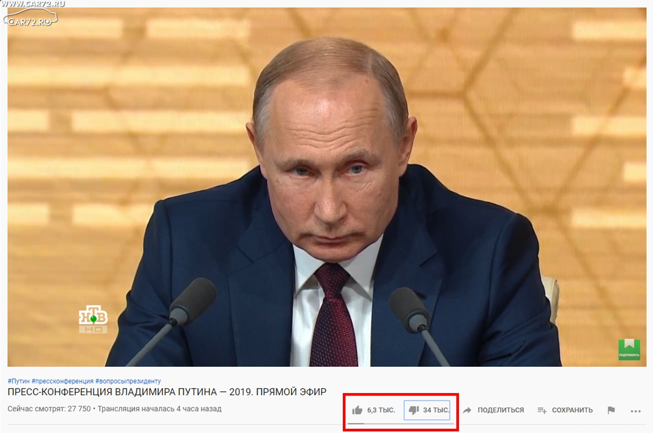Open the #Путин hashtag link
Image resolution: width=653 pixels, height=433 pixels.
pos(18,381)
